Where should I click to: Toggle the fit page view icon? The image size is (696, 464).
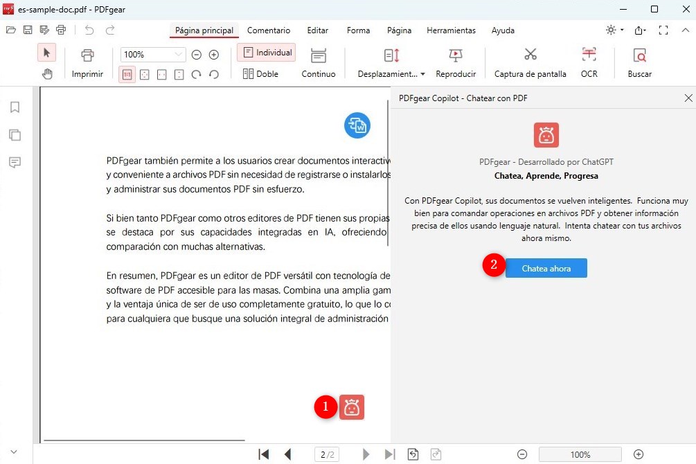point(144,75)
